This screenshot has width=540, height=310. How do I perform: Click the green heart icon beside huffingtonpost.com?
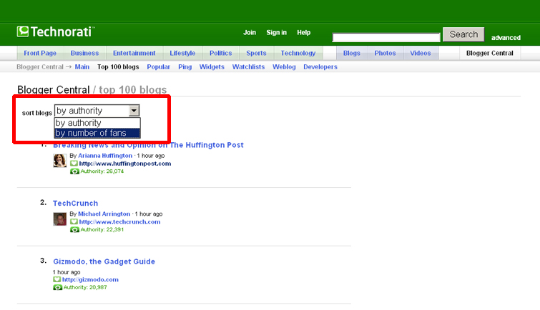[x=74, y=164]
